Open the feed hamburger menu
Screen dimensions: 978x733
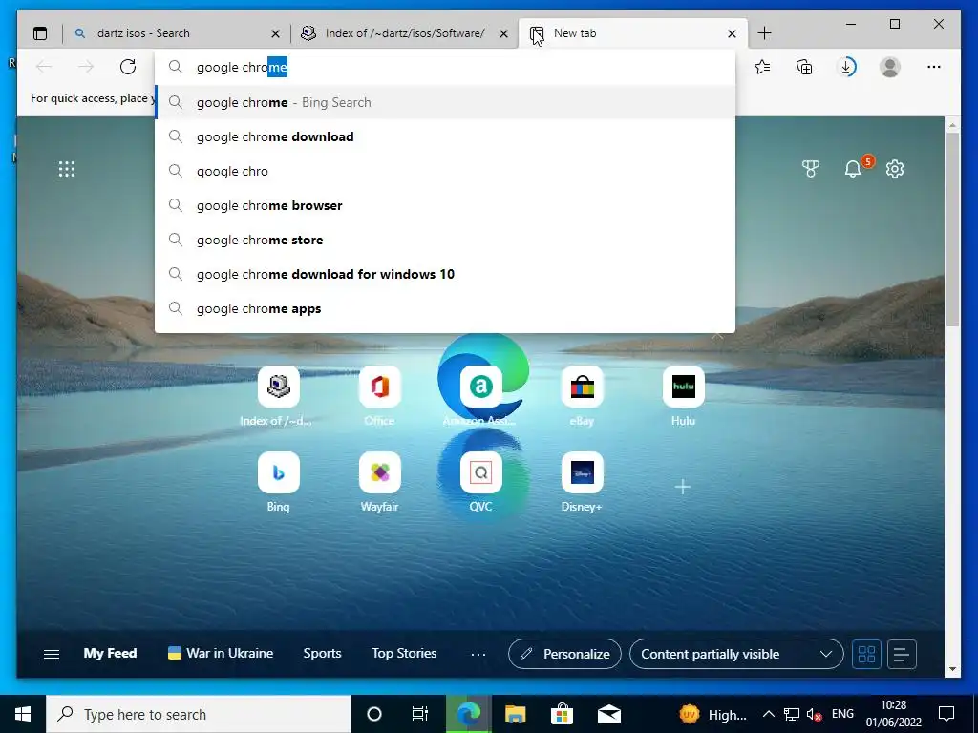pyautogui.click(x=52, y=654)
